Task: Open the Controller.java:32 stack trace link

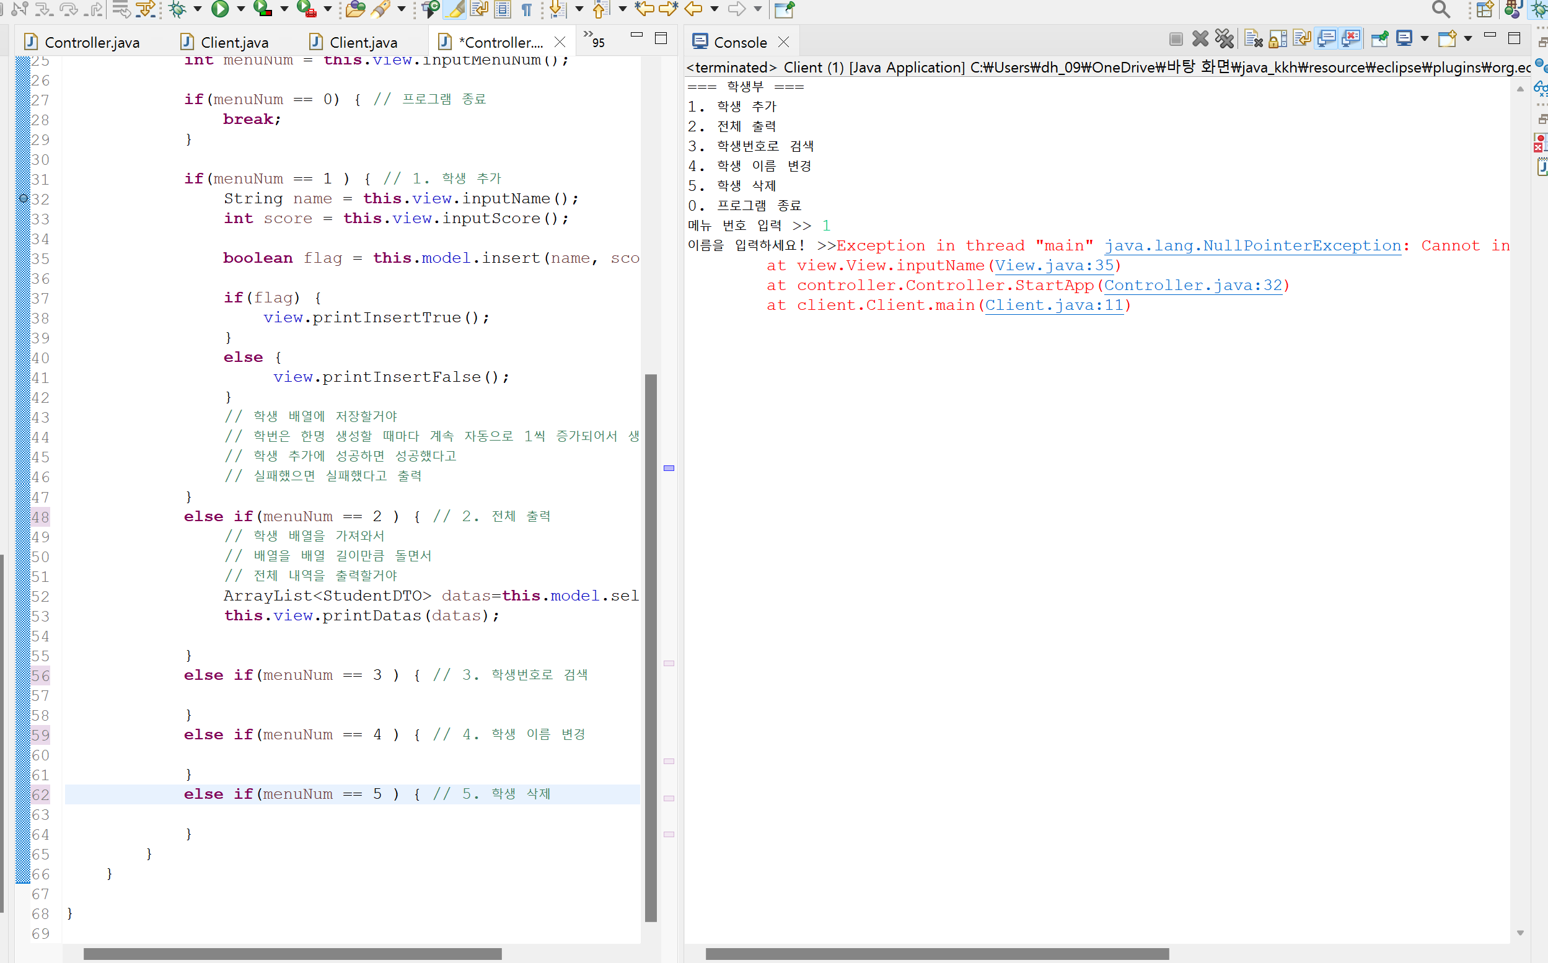Action: click(1192, 285)
